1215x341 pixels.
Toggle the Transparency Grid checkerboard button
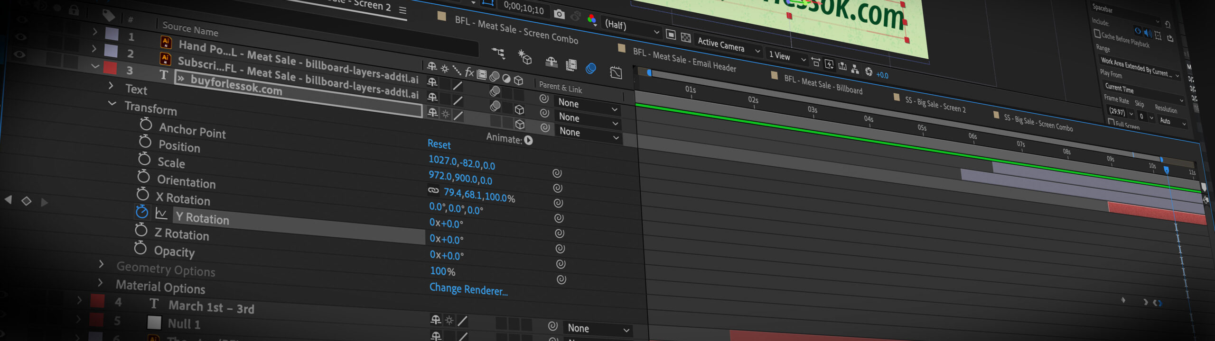point(685,37)
